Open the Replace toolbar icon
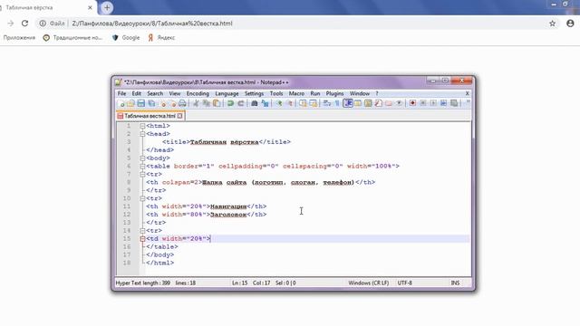The height and width of the screenshot is (326, 580). click(265, 103)
